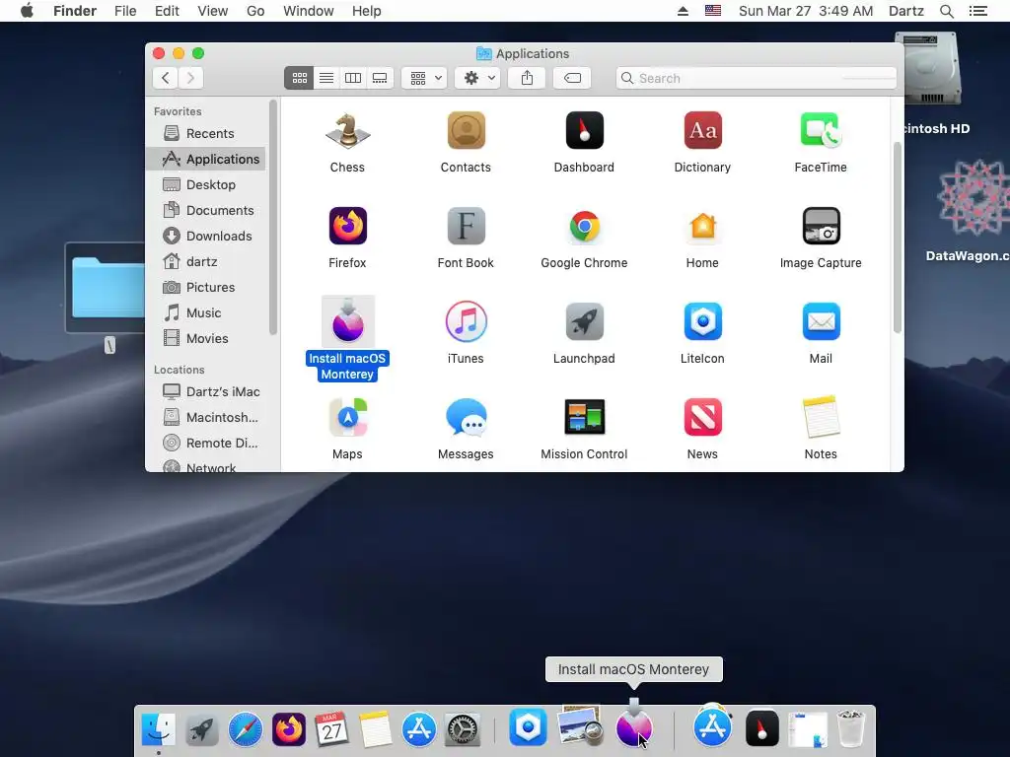
Task: Open Spotlight search in menu bar
Action: point(947,11)
